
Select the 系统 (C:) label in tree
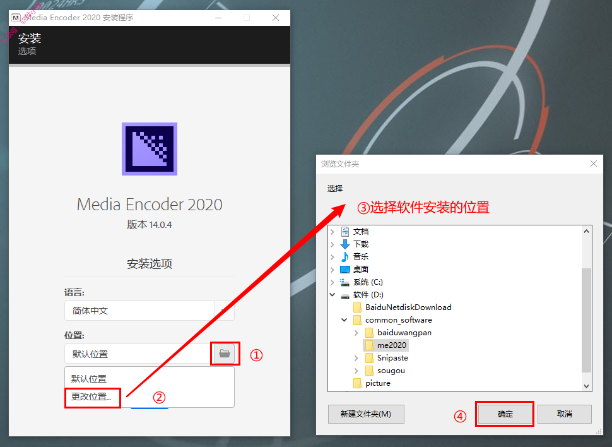tap(368, 282)
